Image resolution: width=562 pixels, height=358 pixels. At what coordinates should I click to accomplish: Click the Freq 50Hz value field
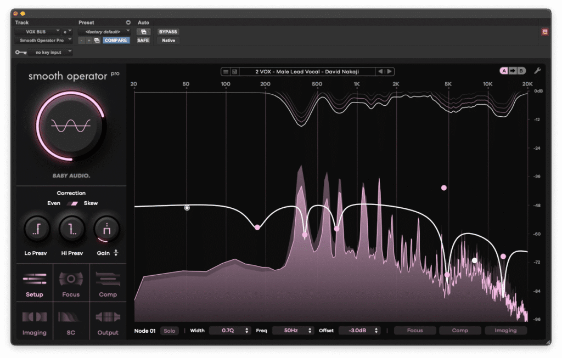pyautogui.click(x=293, y=331)
